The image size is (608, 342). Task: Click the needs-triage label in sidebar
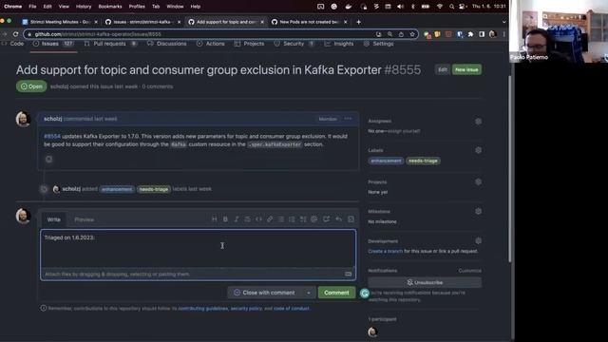tap(423, 161)
